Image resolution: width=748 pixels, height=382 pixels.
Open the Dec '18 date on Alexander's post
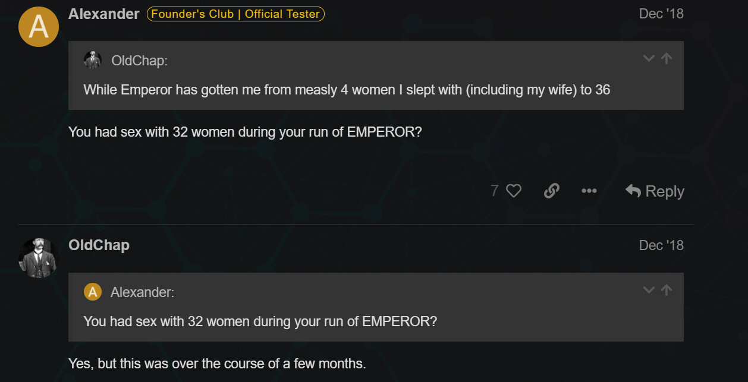pos(661,14)
